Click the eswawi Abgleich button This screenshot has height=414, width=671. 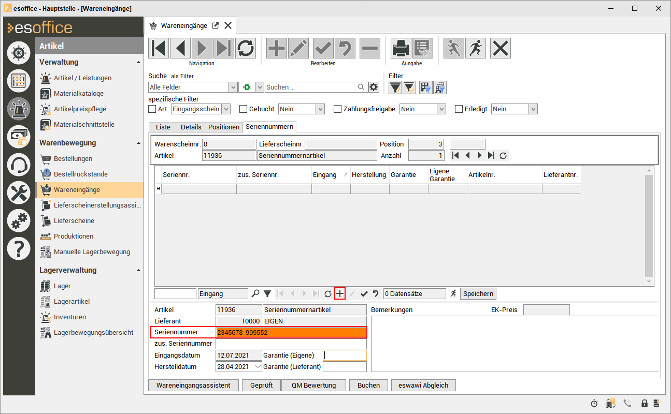pos(423,385)
